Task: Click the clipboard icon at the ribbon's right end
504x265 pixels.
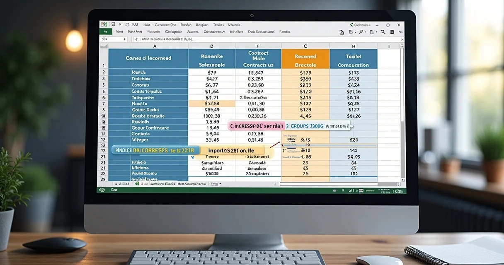Action: tap(342, 32)
